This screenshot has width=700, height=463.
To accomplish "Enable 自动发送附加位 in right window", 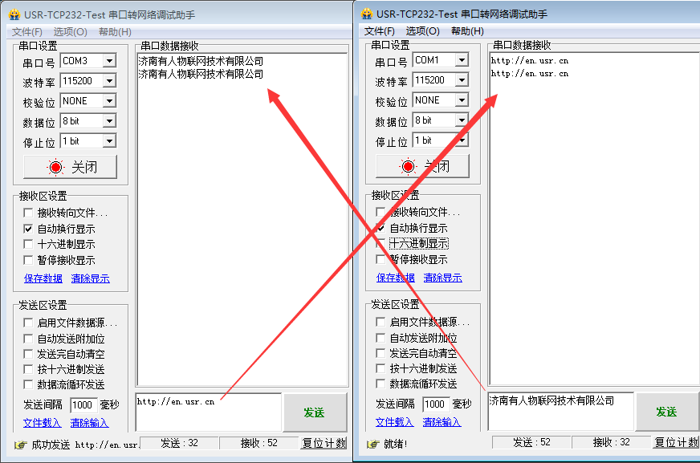I will point(381,338).
